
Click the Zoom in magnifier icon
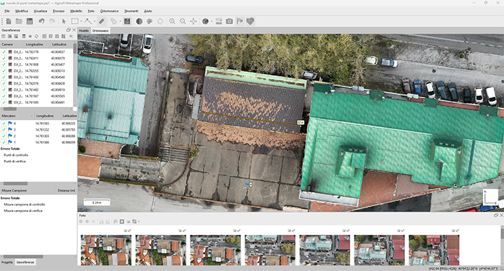tap(172, 22)
